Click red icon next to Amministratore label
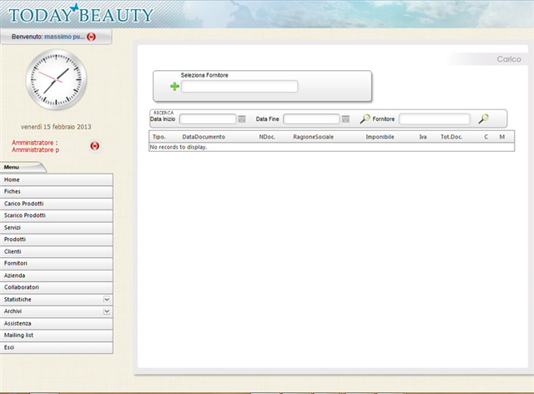This screenshot has height=394, width=534. 94,146
